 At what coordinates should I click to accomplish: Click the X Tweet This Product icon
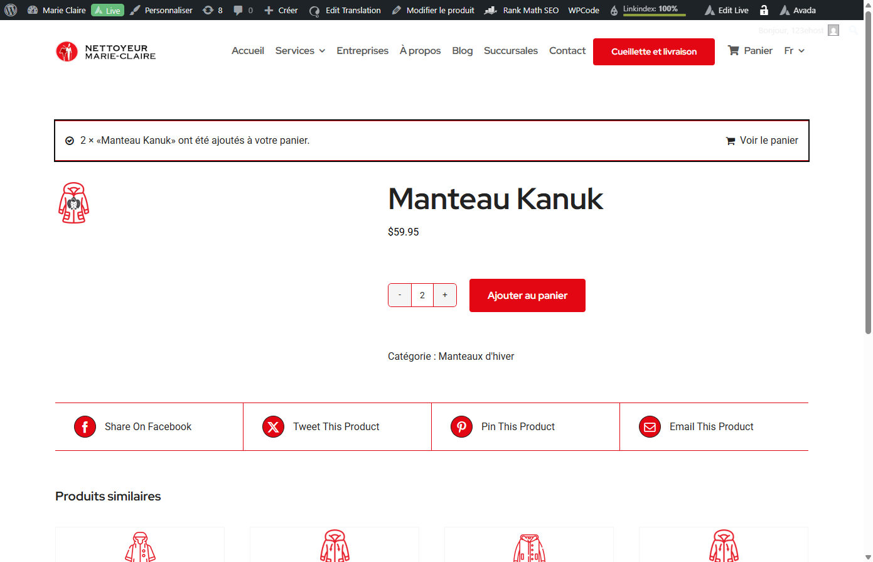pos(273,426)
